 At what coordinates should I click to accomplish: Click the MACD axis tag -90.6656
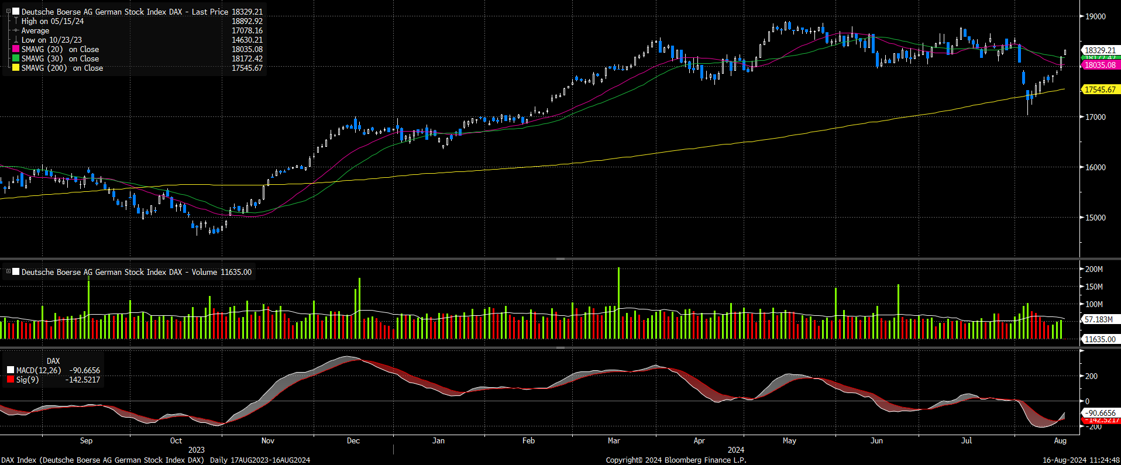click(1100, 413)
